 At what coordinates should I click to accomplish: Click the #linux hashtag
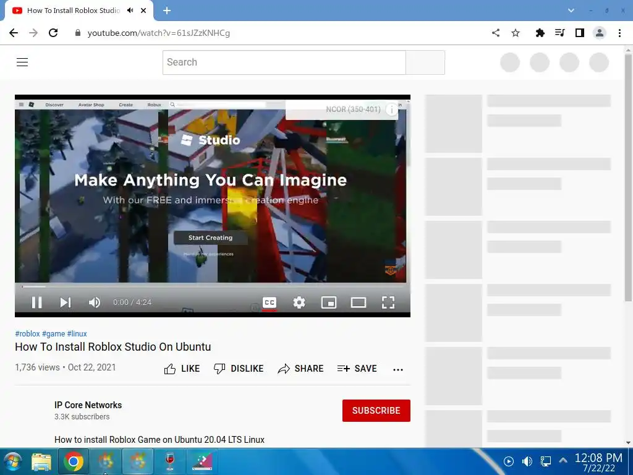click(77, 333)
